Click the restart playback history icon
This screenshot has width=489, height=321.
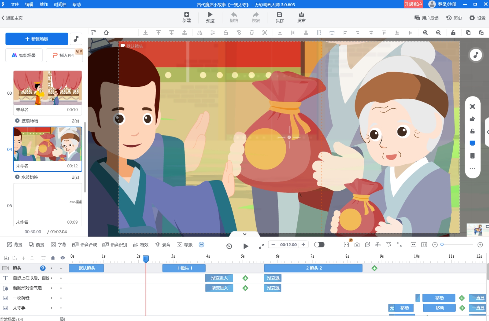(229, 246)
